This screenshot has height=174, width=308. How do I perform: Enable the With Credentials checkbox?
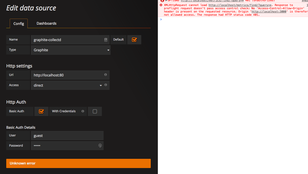tap(95, 111)
